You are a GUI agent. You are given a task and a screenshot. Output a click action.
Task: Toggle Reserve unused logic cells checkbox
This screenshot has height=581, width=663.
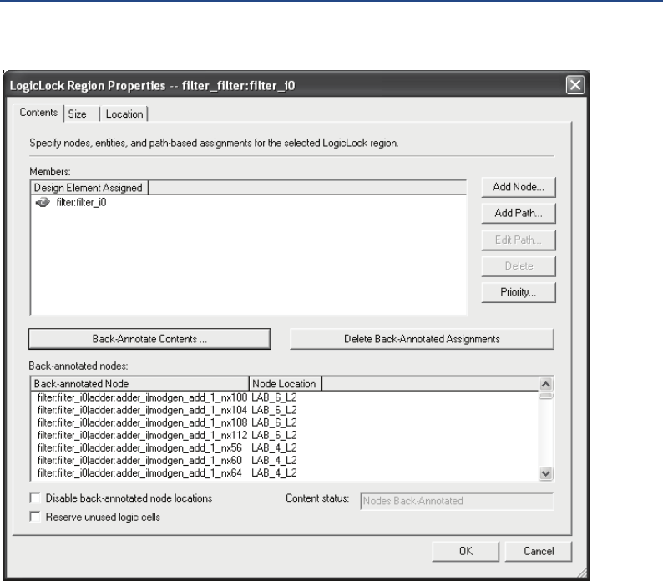click(34, 516)
